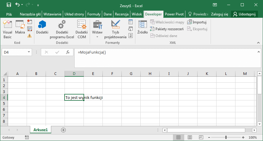The width and height of the screenshot is (263, 141).
Task: Add a new sheet with plus button
Action: click(x=63, y=130)
